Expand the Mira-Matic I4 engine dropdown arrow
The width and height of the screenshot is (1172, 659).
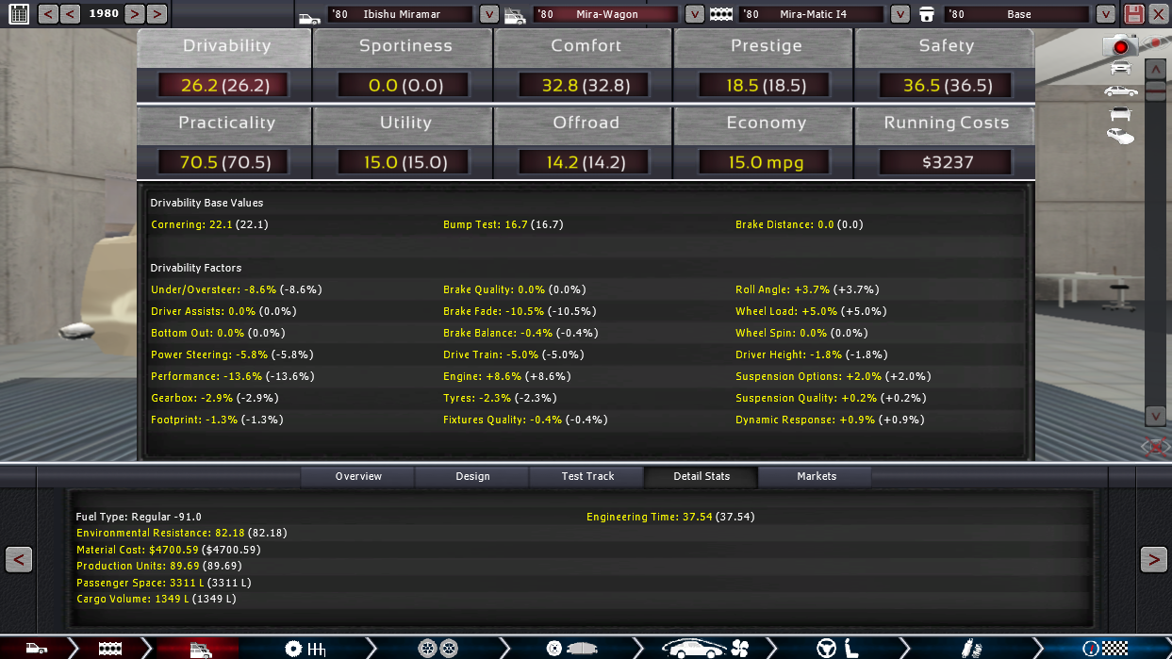click(x=900, y=14)
